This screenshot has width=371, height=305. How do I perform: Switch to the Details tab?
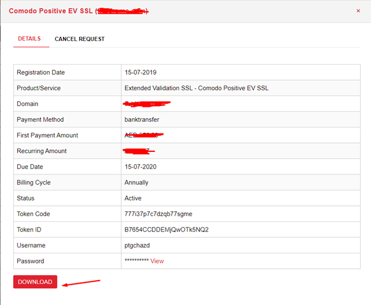pos(29,39)
